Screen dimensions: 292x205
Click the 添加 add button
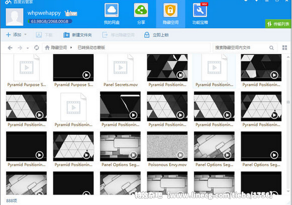tap(14, 35)
